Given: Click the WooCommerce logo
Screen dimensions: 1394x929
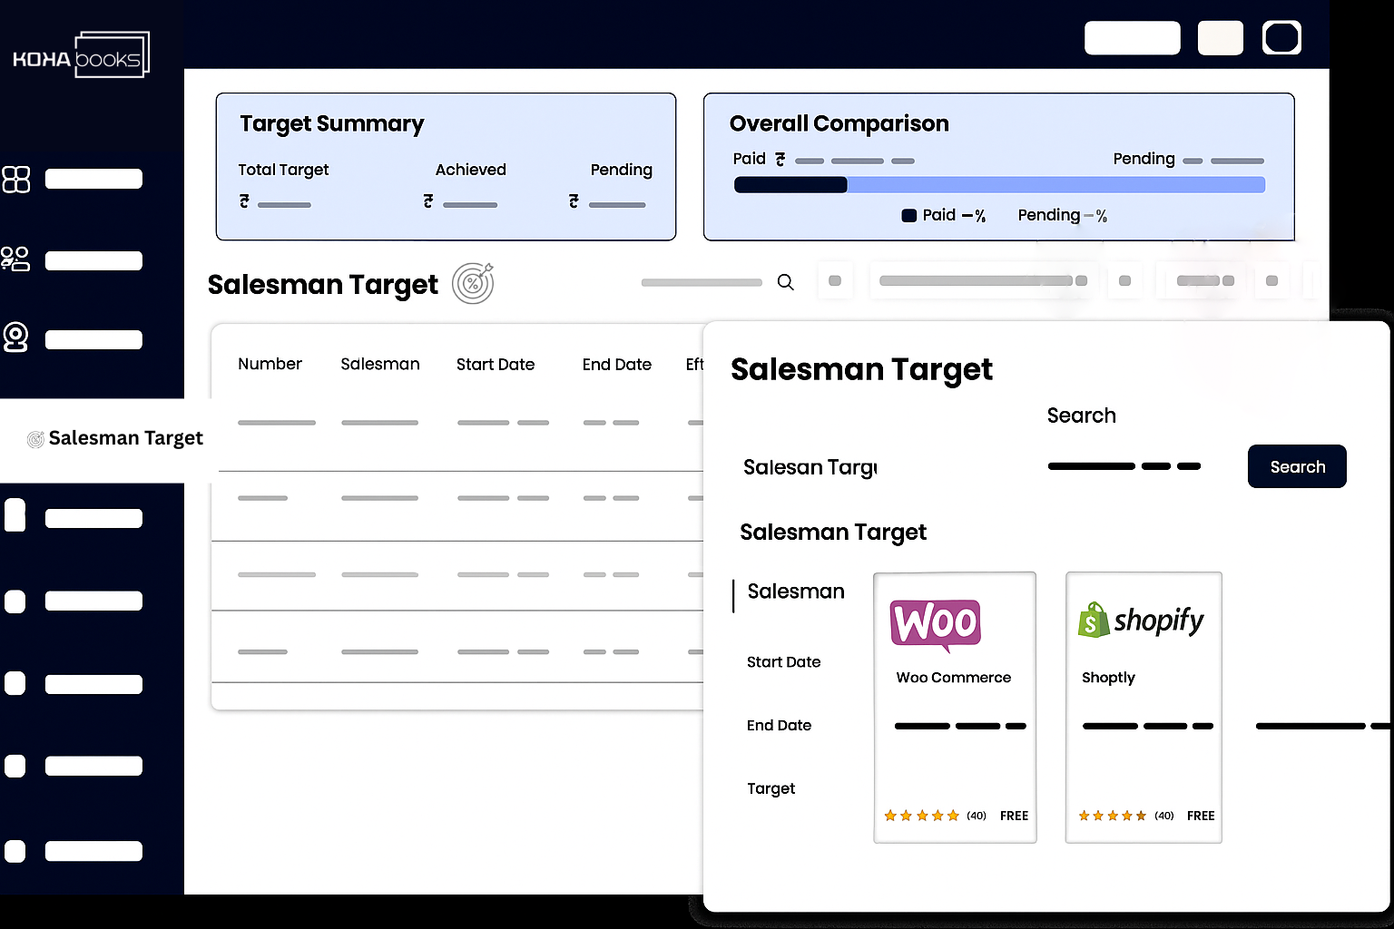Looking at the screenshot, I should 936,624.
